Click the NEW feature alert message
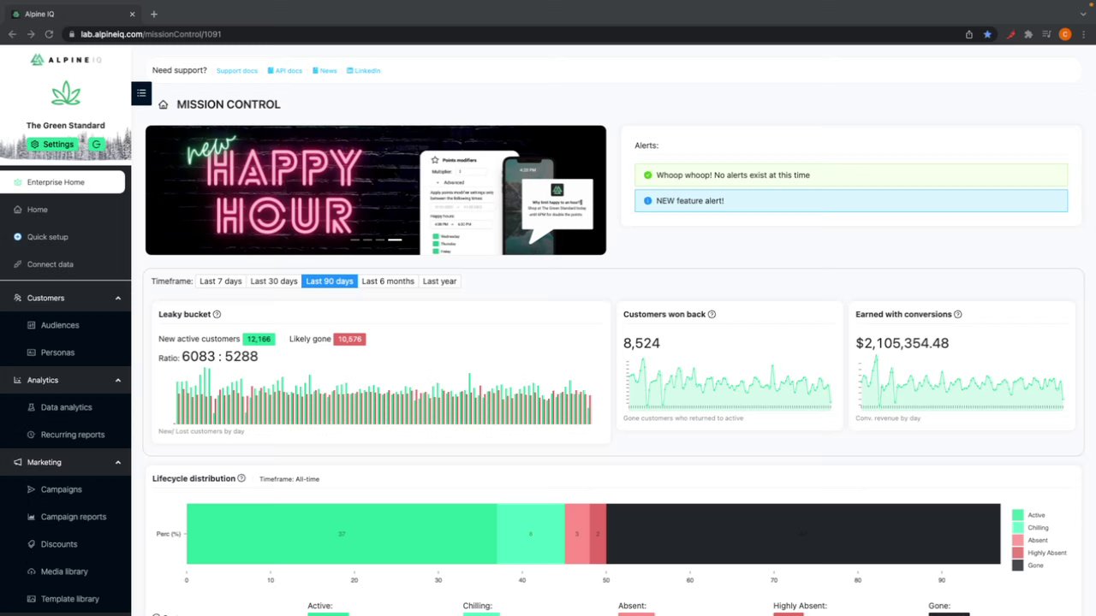 click(851, 200)
